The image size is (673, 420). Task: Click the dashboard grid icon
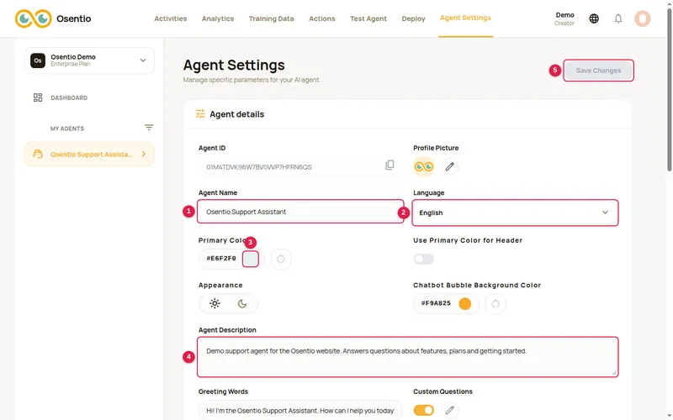38,97
